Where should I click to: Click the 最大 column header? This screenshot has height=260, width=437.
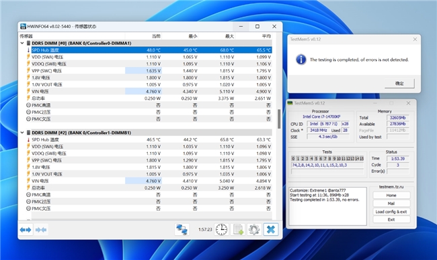coord(230,36)
